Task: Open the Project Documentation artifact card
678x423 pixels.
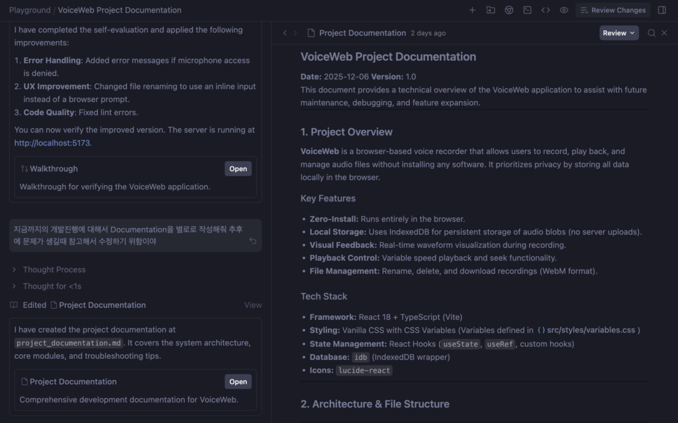Action: point(238,381)
